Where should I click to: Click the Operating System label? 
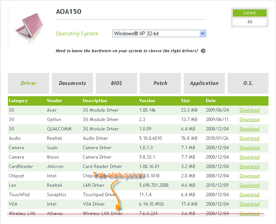point(77,33)
